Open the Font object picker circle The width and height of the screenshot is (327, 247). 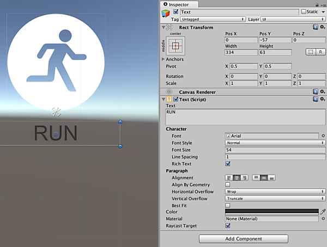(323, 135)
